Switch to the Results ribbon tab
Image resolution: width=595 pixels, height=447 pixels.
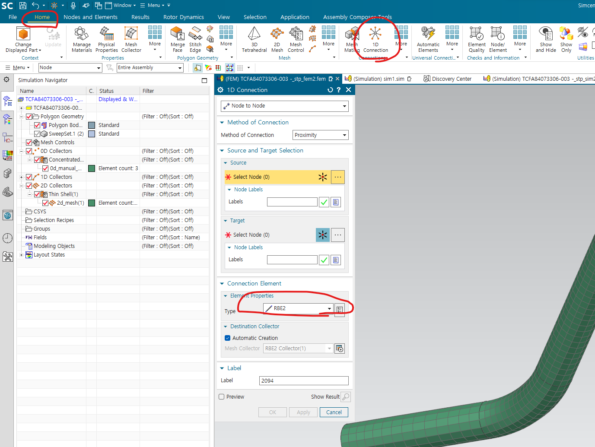click(140, 17)
